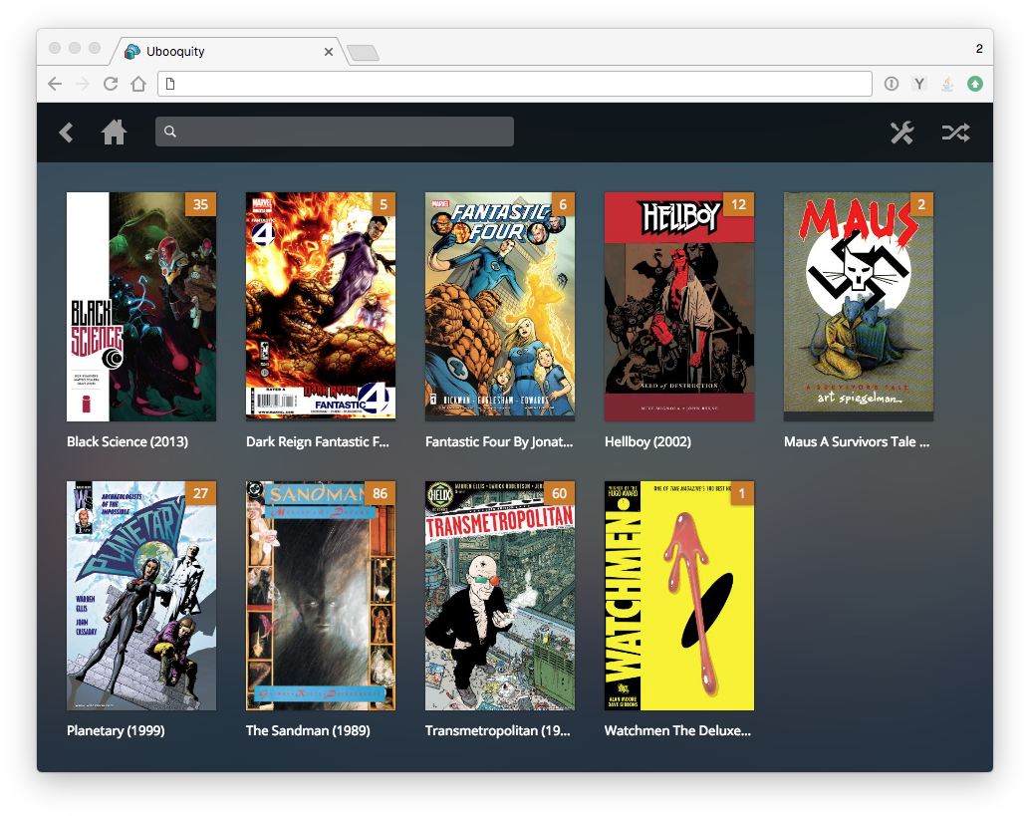The width and height of the screenshot is (1029, 816).
Task: Click the "Hellboy (2002)" title
Action: [x=647, y=441]
